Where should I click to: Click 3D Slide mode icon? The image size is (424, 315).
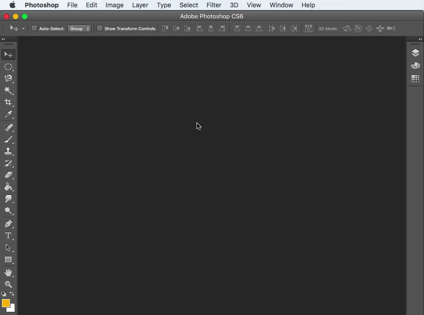(380, 28)
